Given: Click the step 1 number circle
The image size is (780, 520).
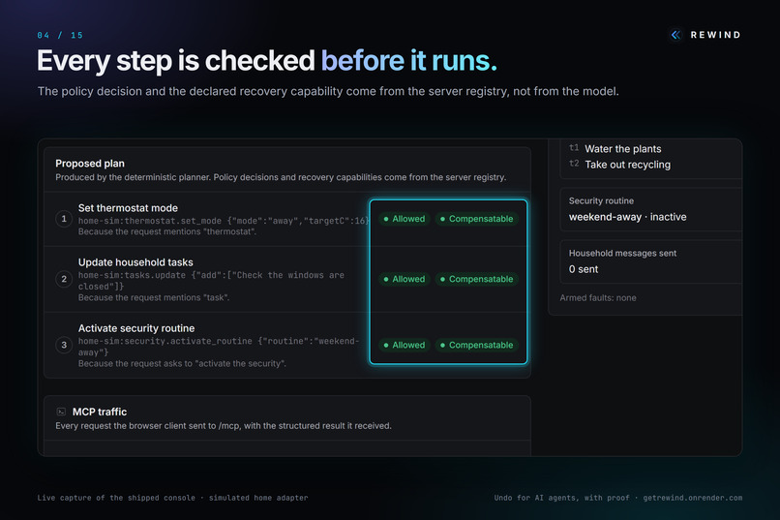Looking at the screenshot, I should click(64, 219).
